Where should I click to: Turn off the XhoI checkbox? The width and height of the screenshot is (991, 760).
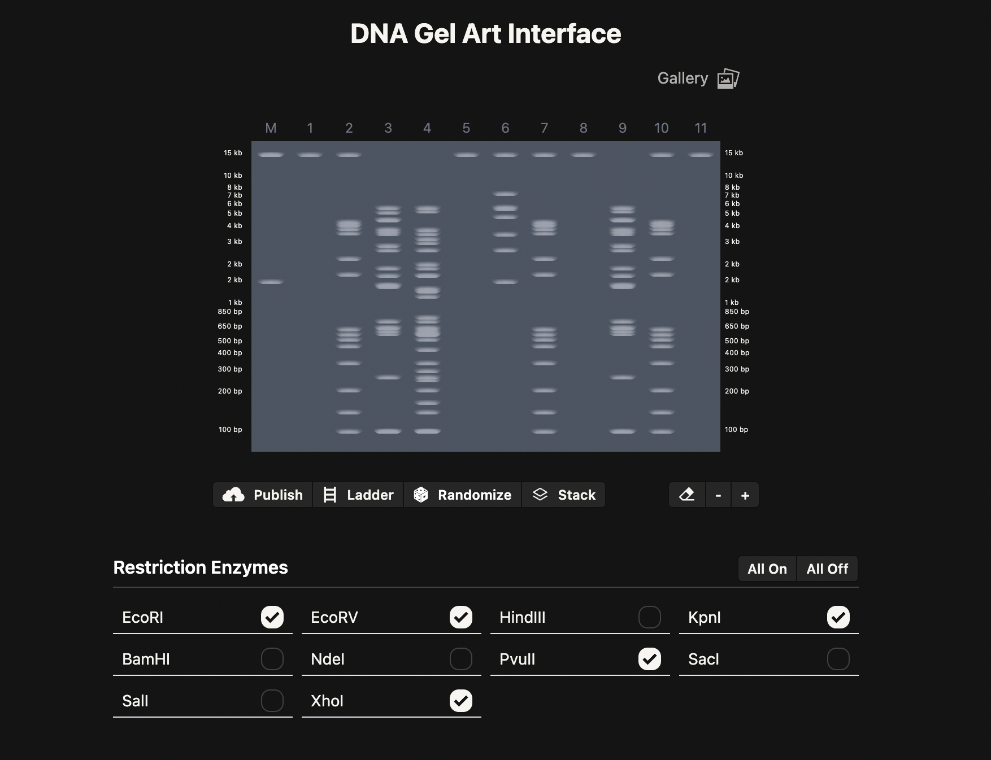460,701
